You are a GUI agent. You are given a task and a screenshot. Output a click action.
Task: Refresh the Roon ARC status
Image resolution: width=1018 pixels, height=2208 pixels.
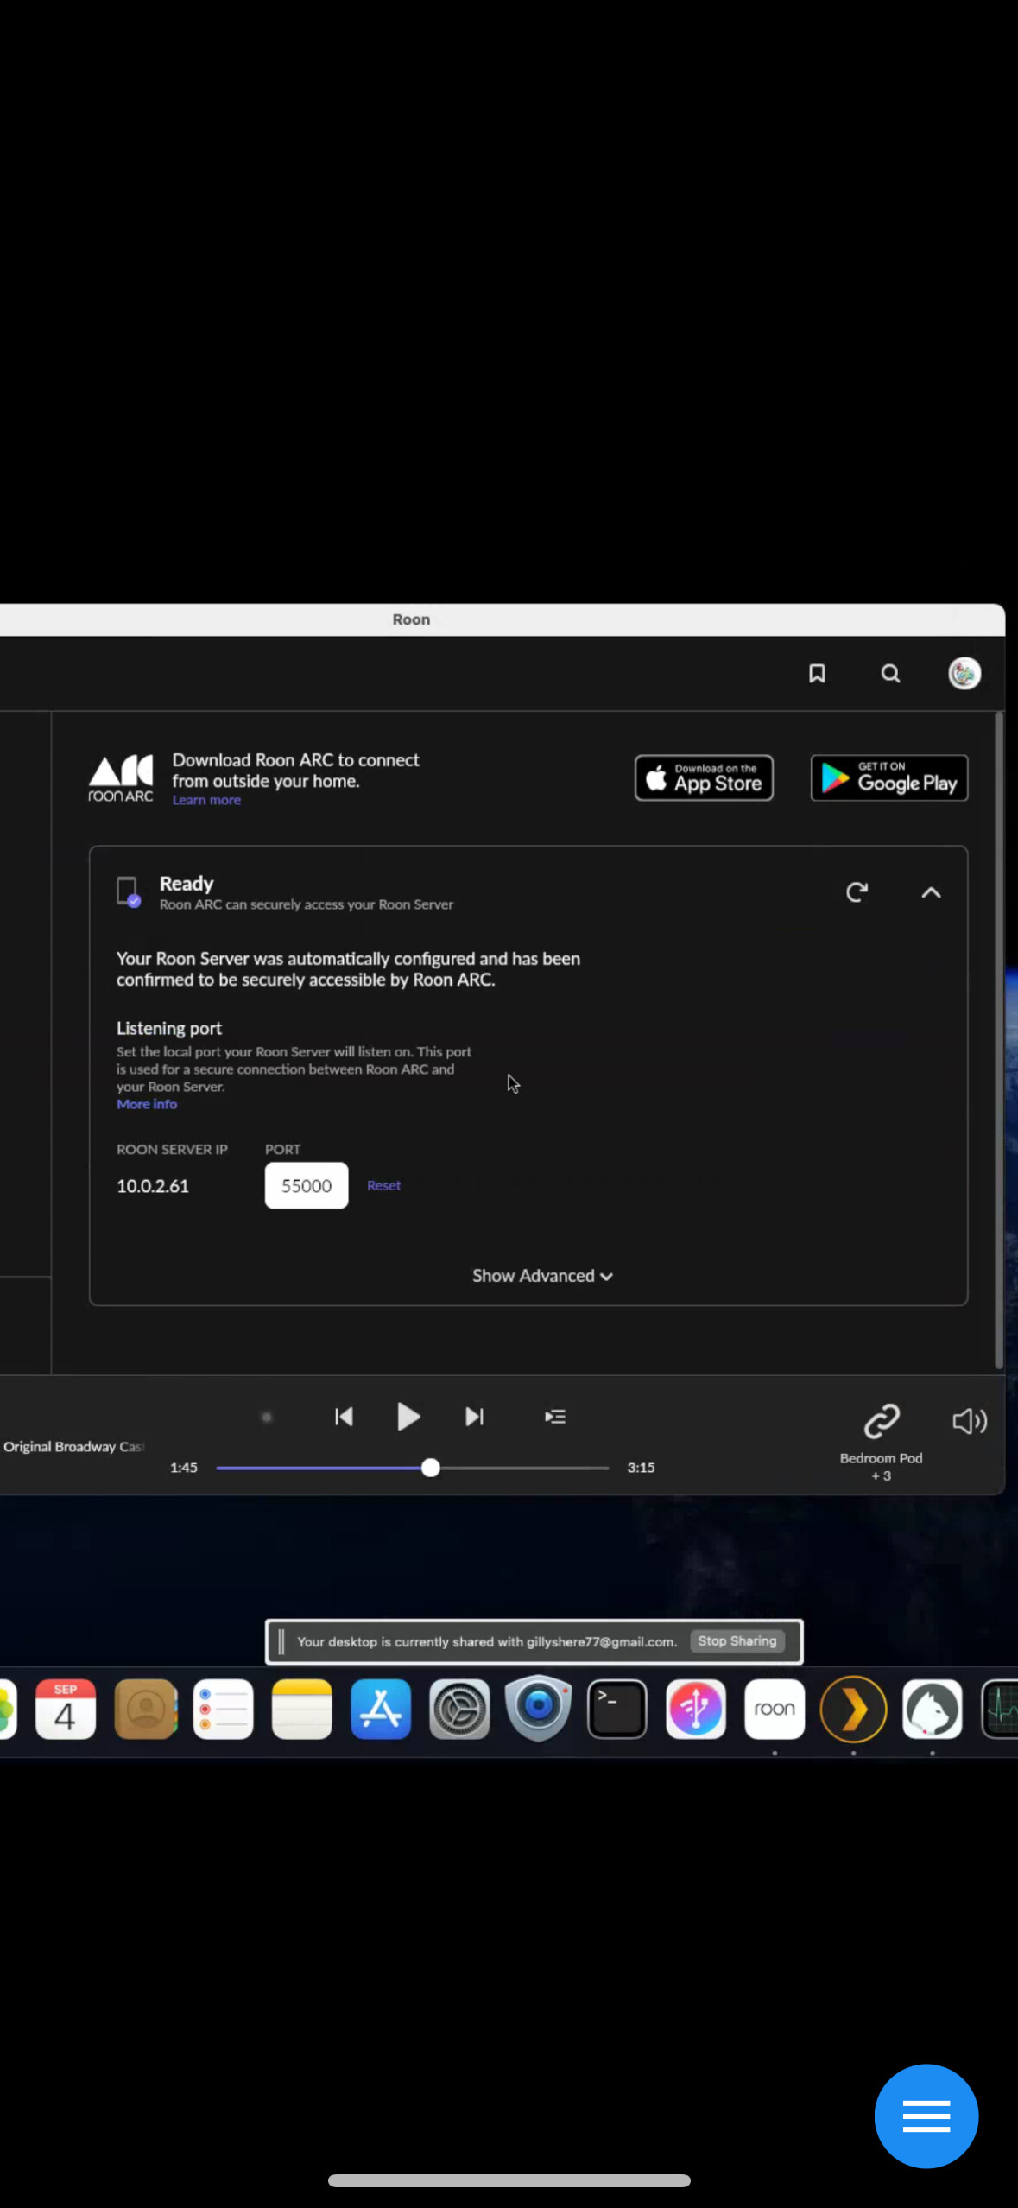857,892
